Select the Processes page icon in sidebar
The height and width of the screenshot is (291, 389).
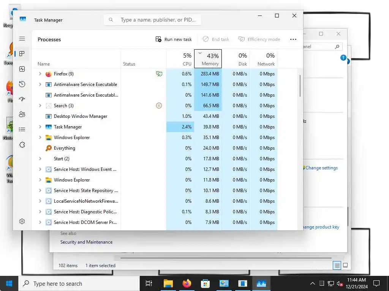coord(22,54)
